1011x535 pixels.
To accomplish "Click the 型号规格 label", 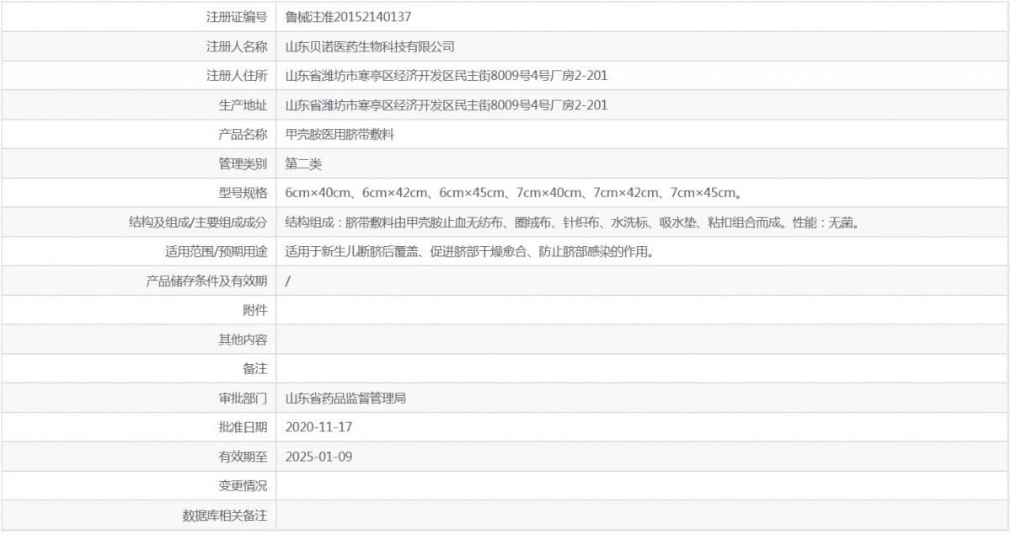I will coord(242,193).
